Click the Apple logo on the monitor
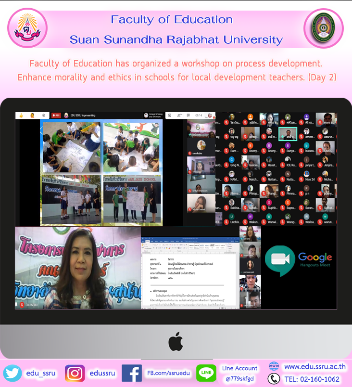Viewport: 352px width, 387px height. (x=176, y=342)
